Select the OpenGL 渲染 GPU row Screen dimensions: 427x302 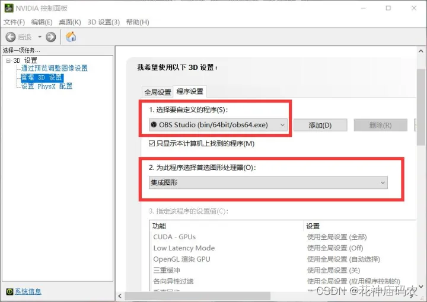click(181, 259)
